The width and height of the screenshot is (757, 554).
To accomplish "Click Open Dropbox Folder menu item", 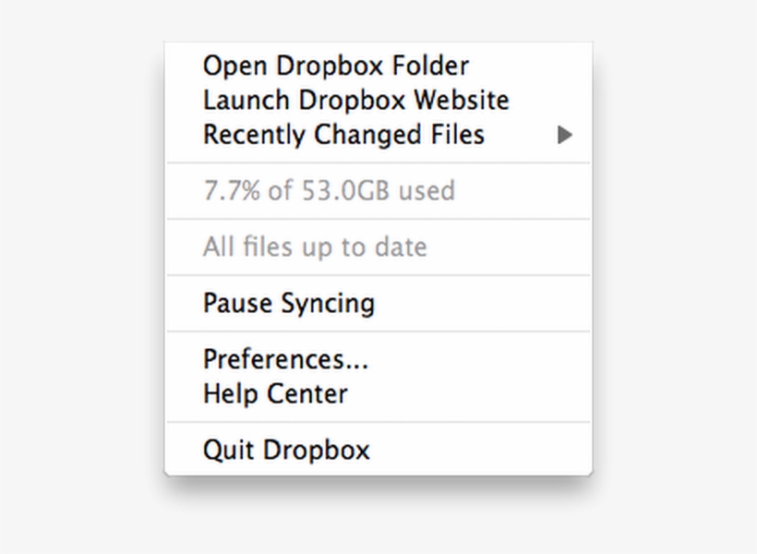I will pyautogui.click(x=336, y=66).
